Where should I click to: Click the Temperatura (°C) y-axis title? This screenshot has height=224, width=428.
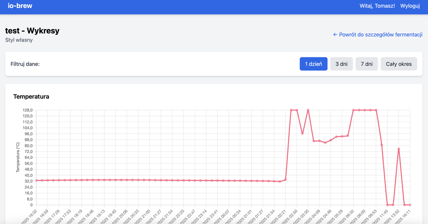pyautogui.click(x=18, y=157)
